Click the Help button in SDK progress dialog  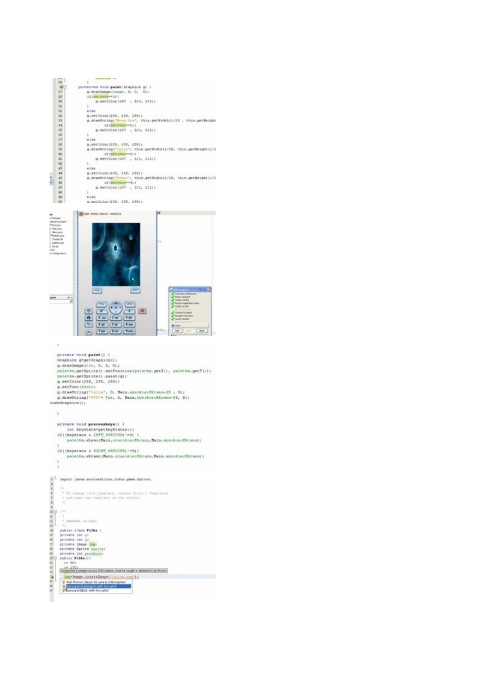coord(177,331)
